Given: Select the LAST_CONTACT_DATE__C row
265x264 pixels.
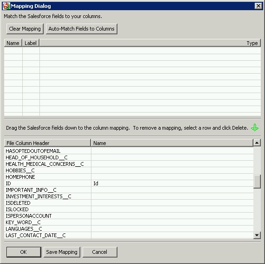Looking at the screenshot, I should click(129, 235).
